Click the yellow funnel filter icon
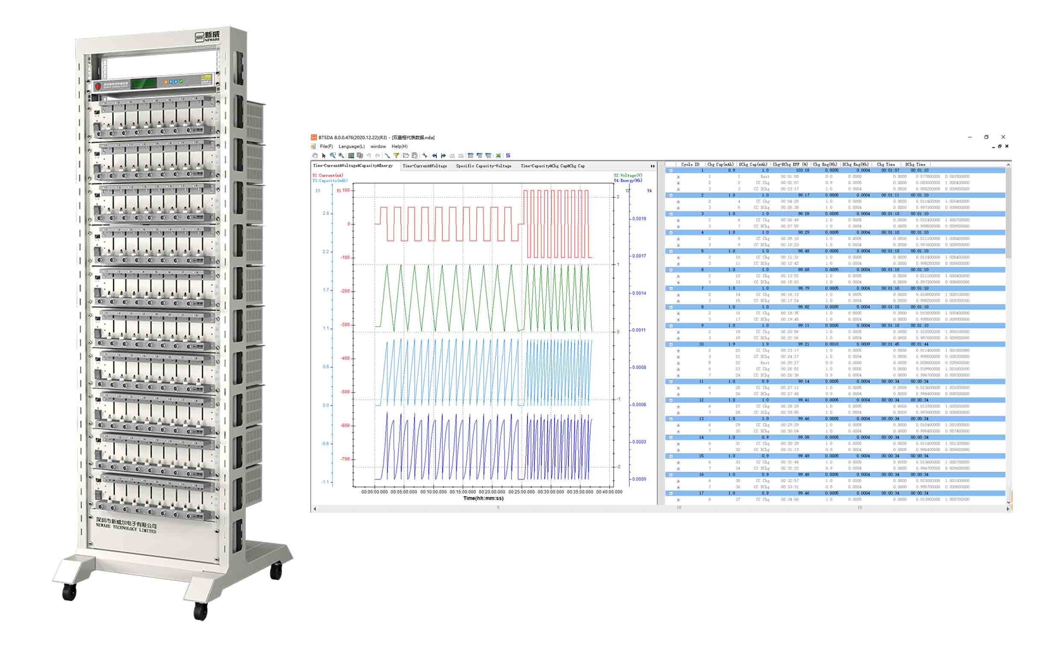1050x646 pixels. (396, 156)
